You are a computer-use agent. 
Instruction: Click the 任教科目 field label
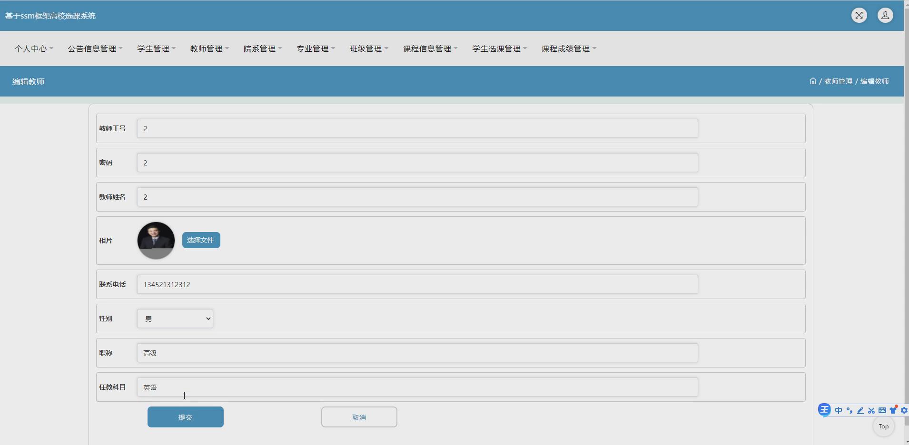(x=112, y=387)
